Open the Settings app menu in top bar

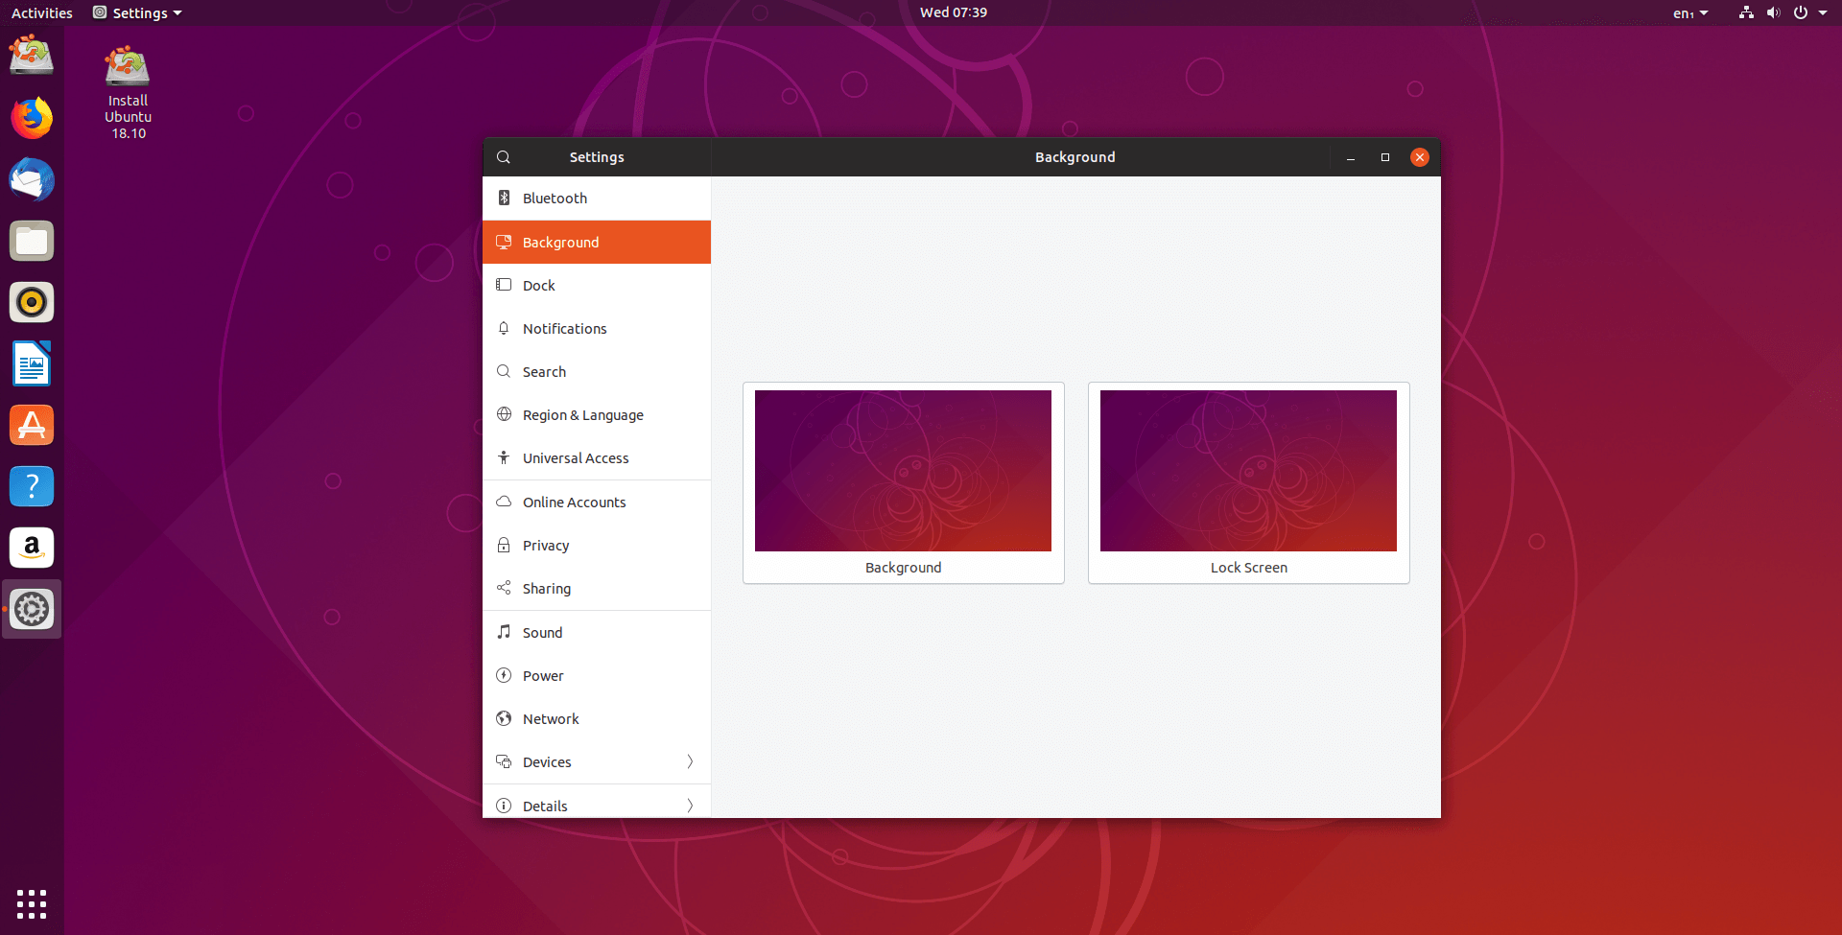tap(137, 12)
